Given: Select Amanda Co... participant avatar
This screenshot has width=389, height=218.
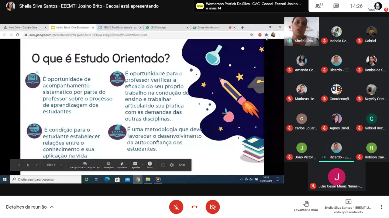Looking at the screenshot, I should tap(301, 61).
